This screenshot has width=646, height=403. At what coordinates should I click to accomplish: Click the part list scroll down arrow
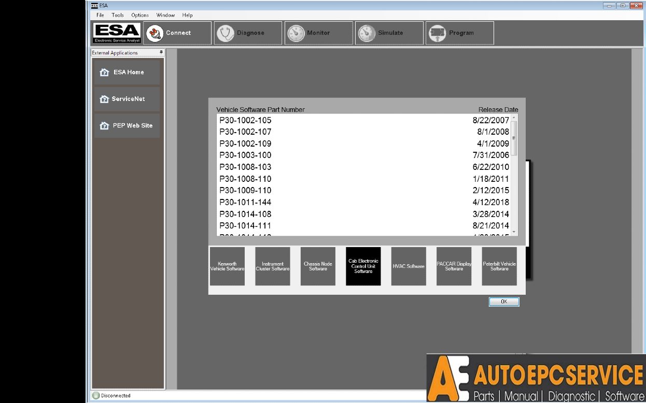click(514, 232)
